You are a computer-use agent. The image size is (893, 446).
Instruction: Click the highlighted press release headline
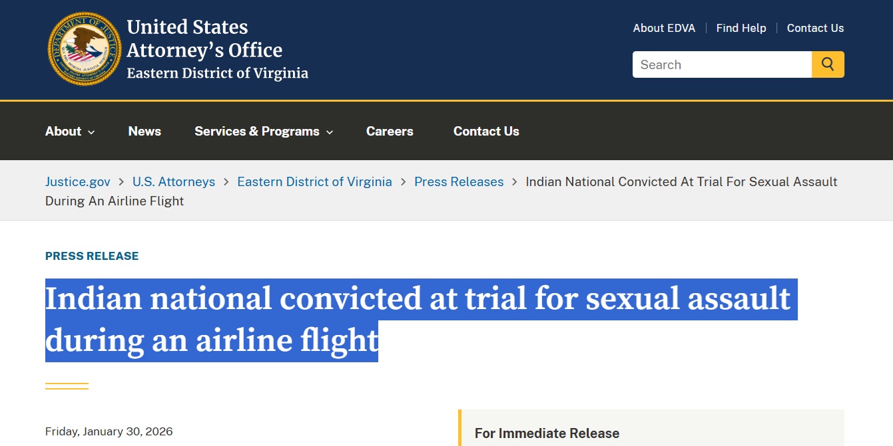point(420,320)
